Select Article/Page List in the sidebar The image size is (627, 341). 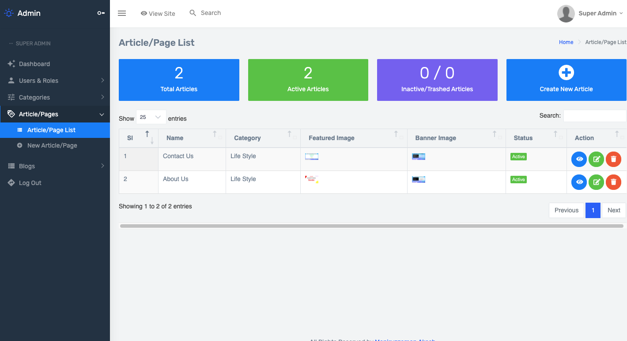[x=50, y=130]
